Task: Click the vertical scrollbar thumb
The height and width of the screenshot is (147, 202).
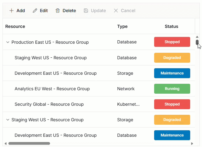Action: click(x=197, y=42)
